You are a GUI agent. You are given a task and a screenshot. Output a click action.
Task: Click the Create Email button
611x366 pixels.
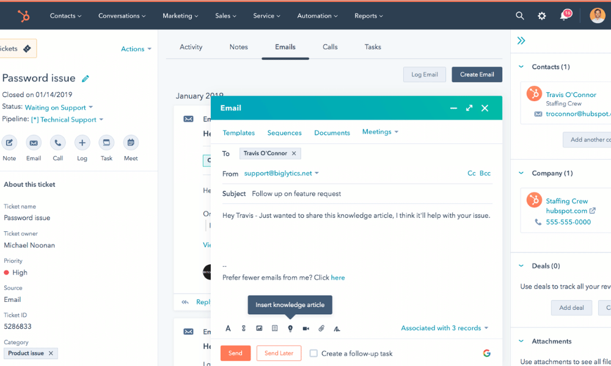pos(477,74)
